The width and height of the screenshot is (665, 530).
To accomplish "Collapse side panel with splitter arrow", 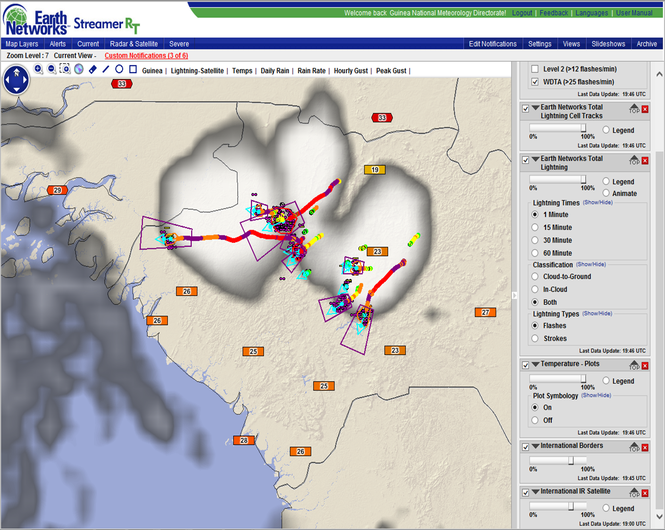I will click(514, 295).
